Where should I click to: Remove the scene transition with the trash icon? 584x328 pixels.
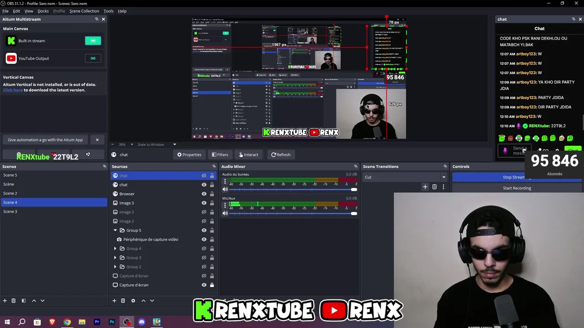tap(434, 187)
